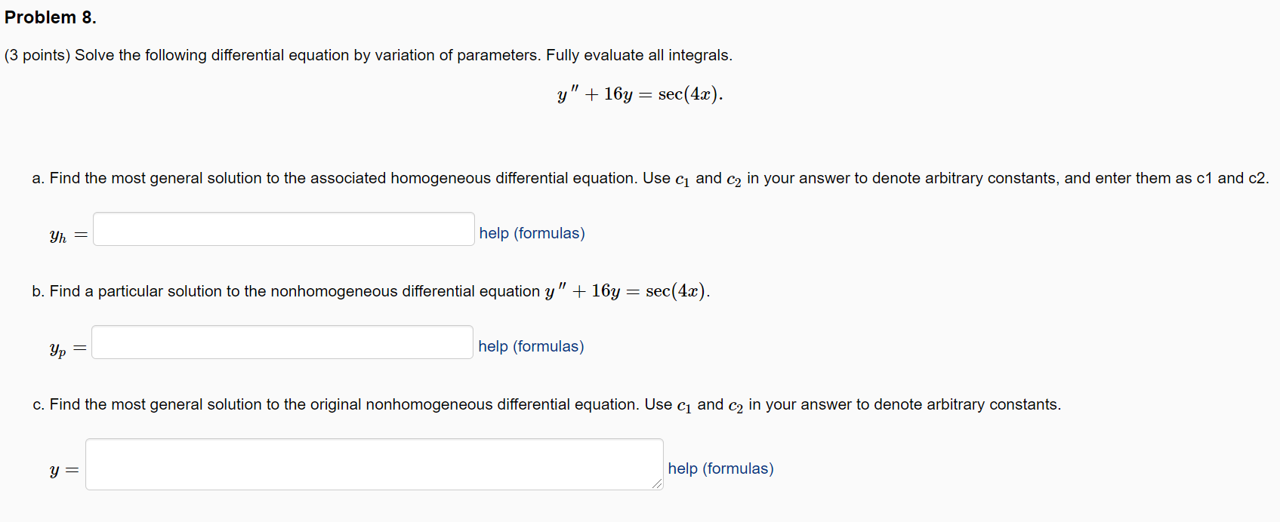
Task: Click the y label beside the textarea
Action: (55, 470)
